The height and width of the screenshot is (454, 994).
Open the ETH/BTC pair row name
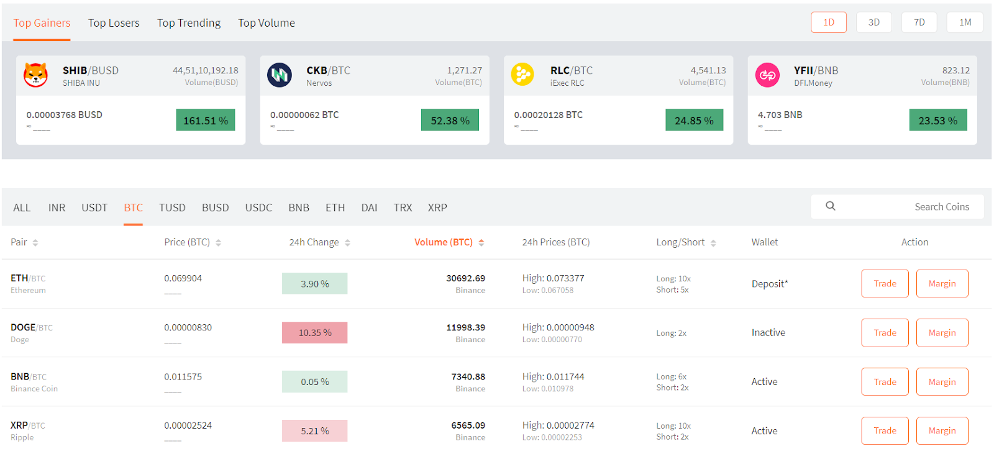(x=28, y=278)
